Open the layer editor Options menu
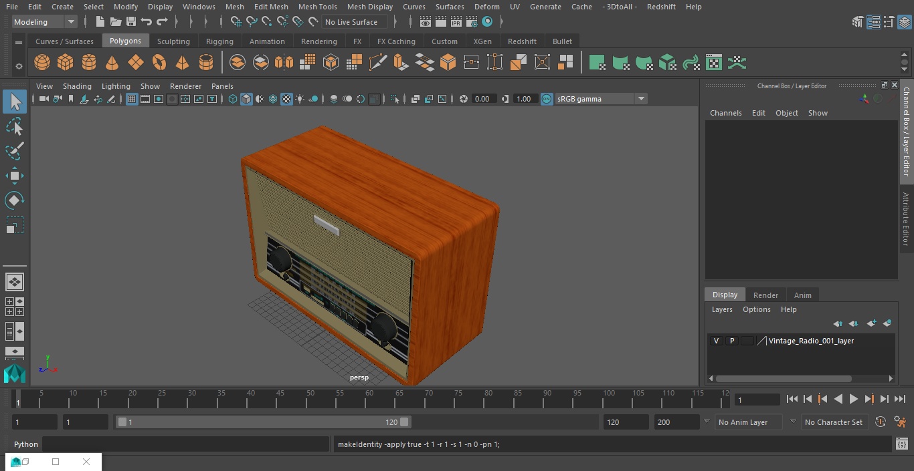This screenshot has height=471, width=914. pos(757,309)
